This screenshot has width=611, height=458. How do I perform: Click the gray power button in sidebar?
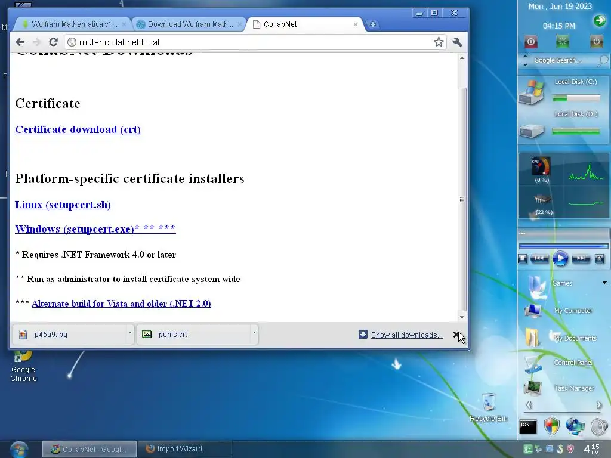pos(596,41)
